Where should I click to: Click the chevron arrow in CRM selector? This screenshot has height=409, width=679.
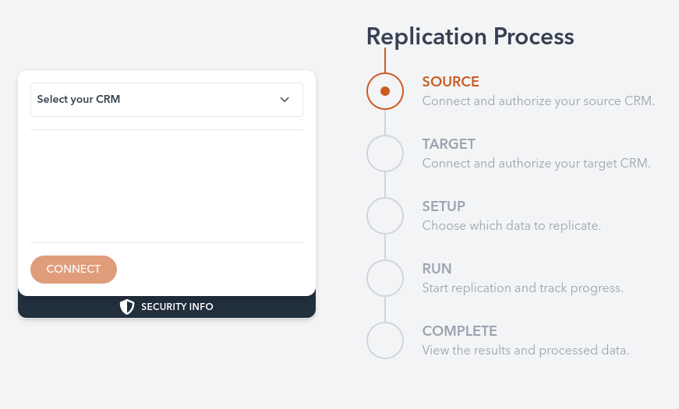coord(285,100)
